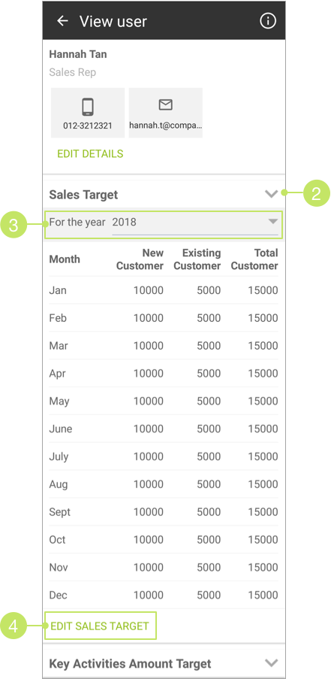Image resolution: width=331 pixels, height=679 pixels.
Task: Tap the email envelope icon tile
Action: pyautogui.click(x=165, y=113)
